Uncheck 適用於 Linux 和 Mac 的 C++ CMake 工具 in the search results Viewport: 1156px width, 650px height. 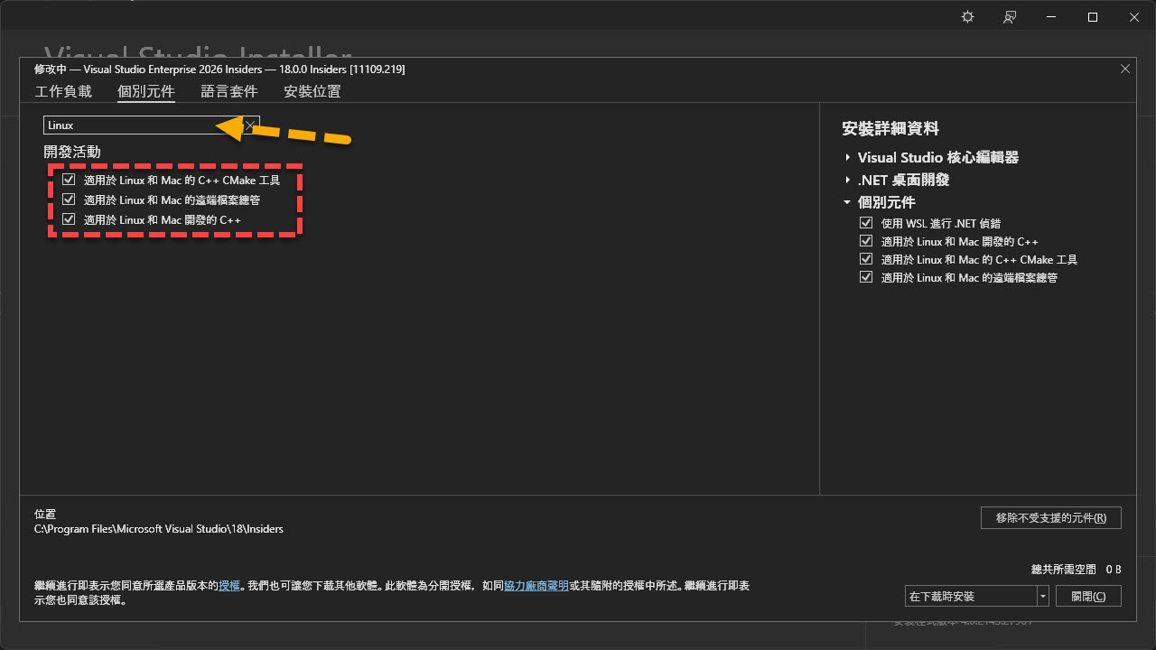coord(69,180)
